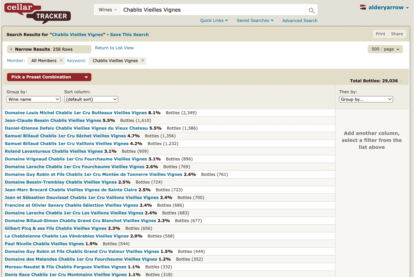This screenshot has height=277, width=414.
Task: Open La Chablisienne Les Vénérables wine
Action: point(67,236)
